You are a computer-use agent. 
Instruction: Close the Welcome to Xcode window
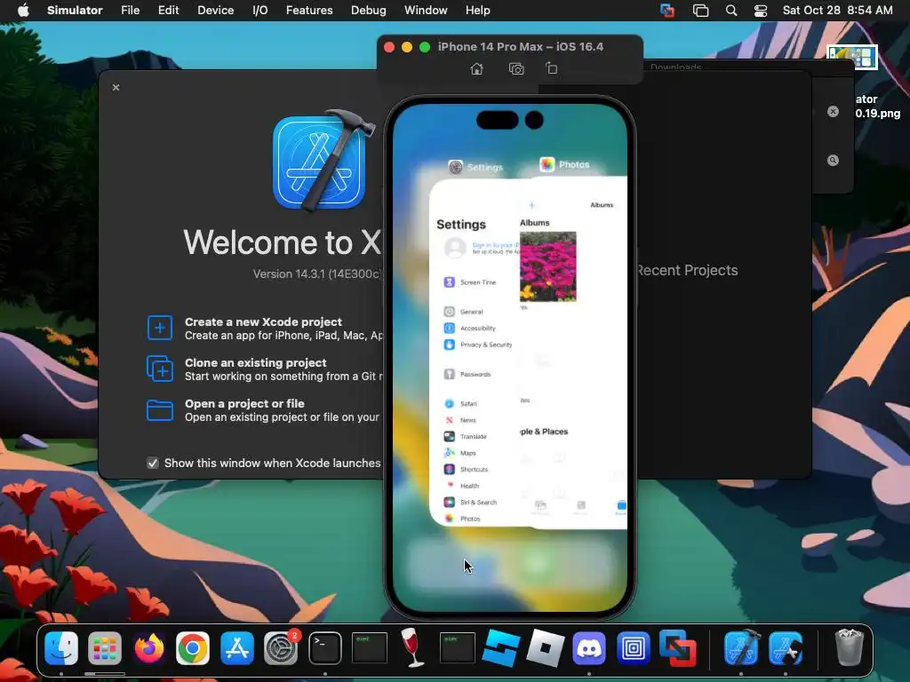pyautogui.click(x=116, y=88)
